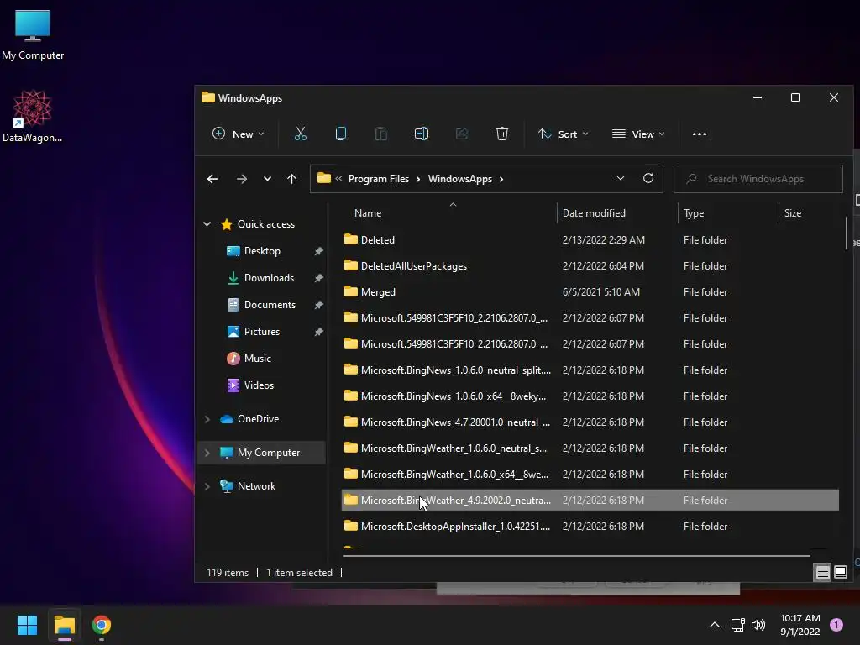The height and width of the screenshot is (645, 860).
Task: Open Downloads in Quick access
Action: (269, 277)
